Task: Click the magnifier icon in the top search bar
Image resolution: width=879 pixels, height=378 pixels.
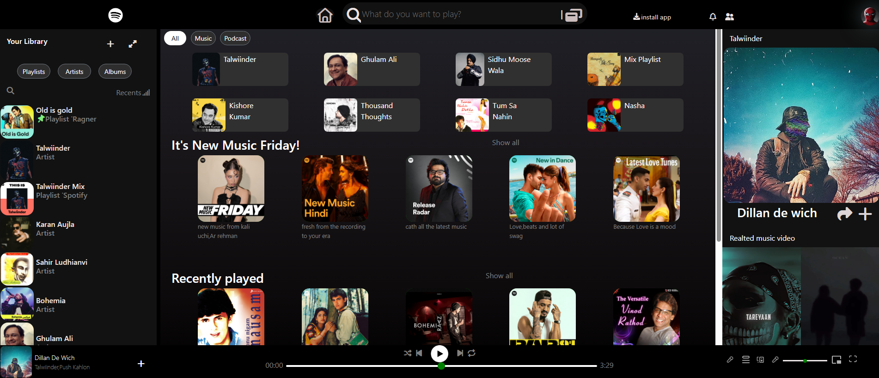Action: (354, 15)
